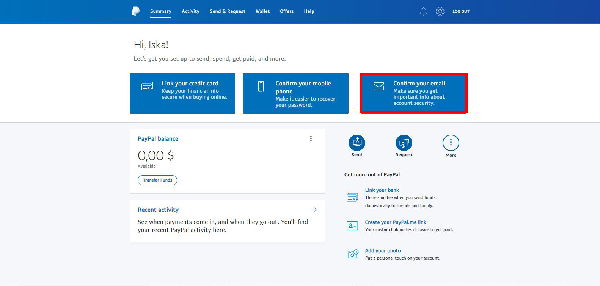Click the PayPal balance heading link
This screenshot has height=286, width=600.
[x=158, y=139]
